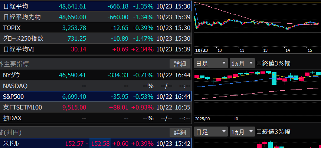Expand 1ヵ月 dropdown in the forex chart panel
The height and width of the screenshot is (148, 321).
tap(242, 132)
